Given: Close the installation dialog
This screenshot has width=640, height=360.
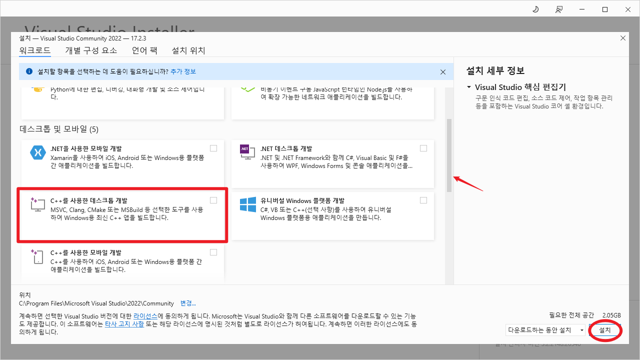Looking at the screenshot, I should click(x=622, y=38).
